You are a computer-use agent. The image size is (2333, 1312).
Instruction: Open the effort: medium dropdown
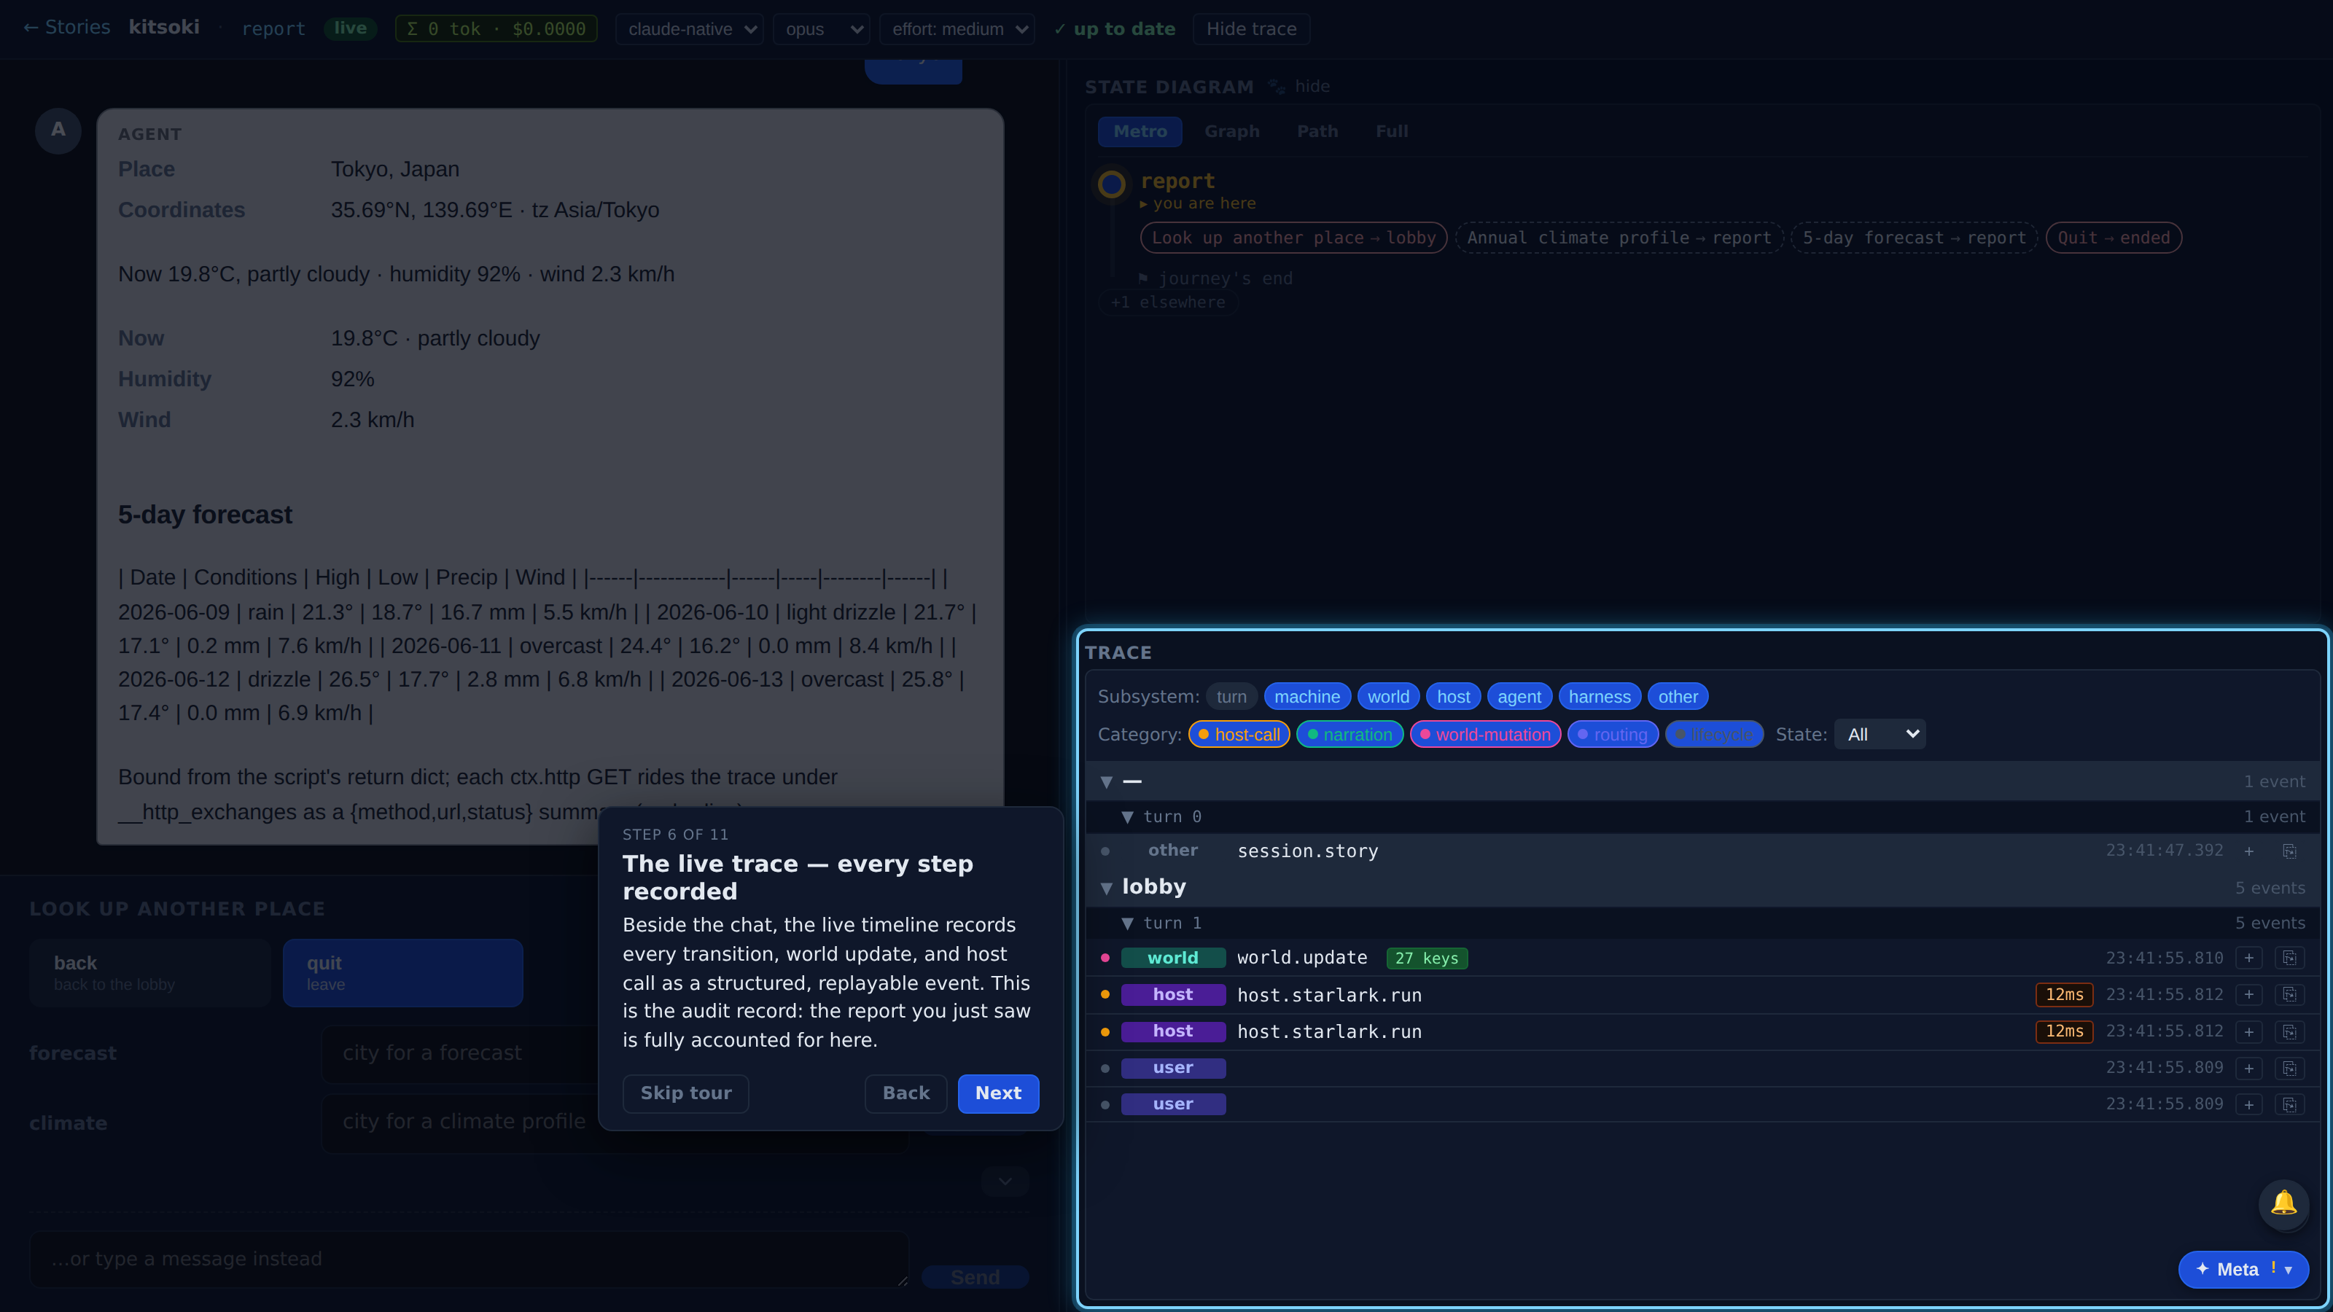tap(957, 29)
